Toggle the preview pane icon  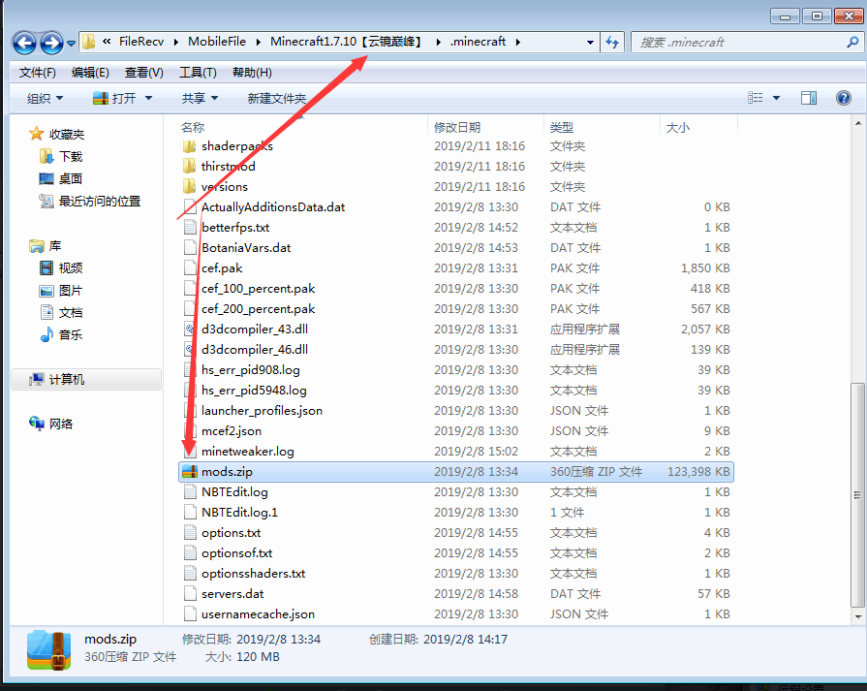[809, 98]
